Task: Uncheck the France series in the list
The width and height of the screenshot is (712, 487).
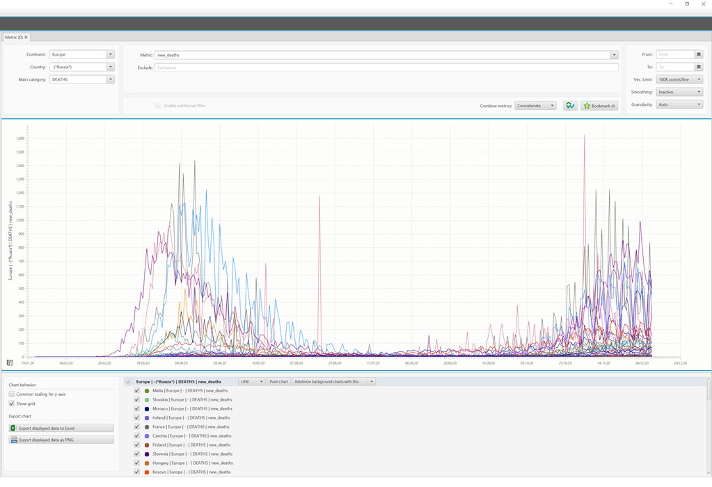Action: tap(136, 426)
